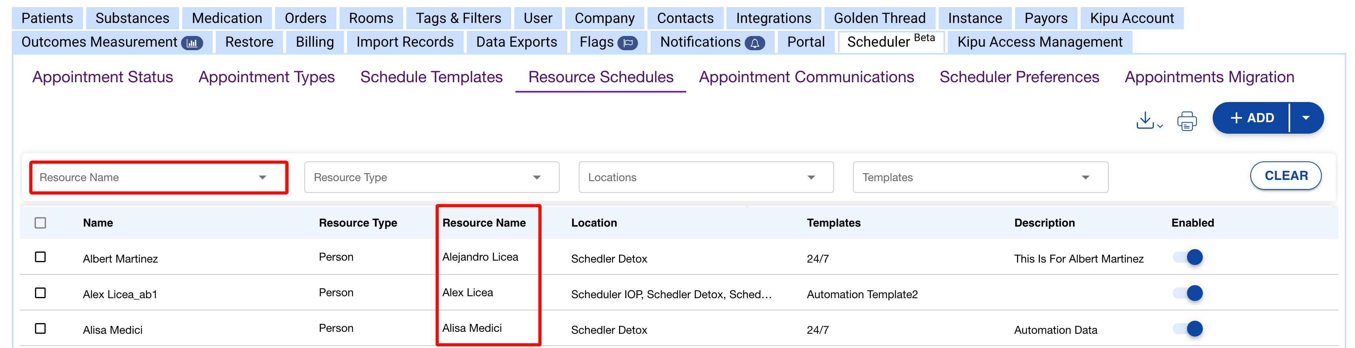This screenshot has height=348, width=1355.
Task: Click the printer icon
Action: point(1187,121)
